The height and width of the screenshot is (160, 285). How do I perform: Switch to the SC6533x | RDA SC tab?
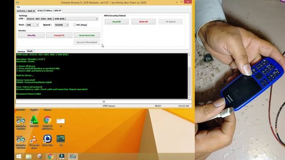pyautogui.click(x=26, y=11)
